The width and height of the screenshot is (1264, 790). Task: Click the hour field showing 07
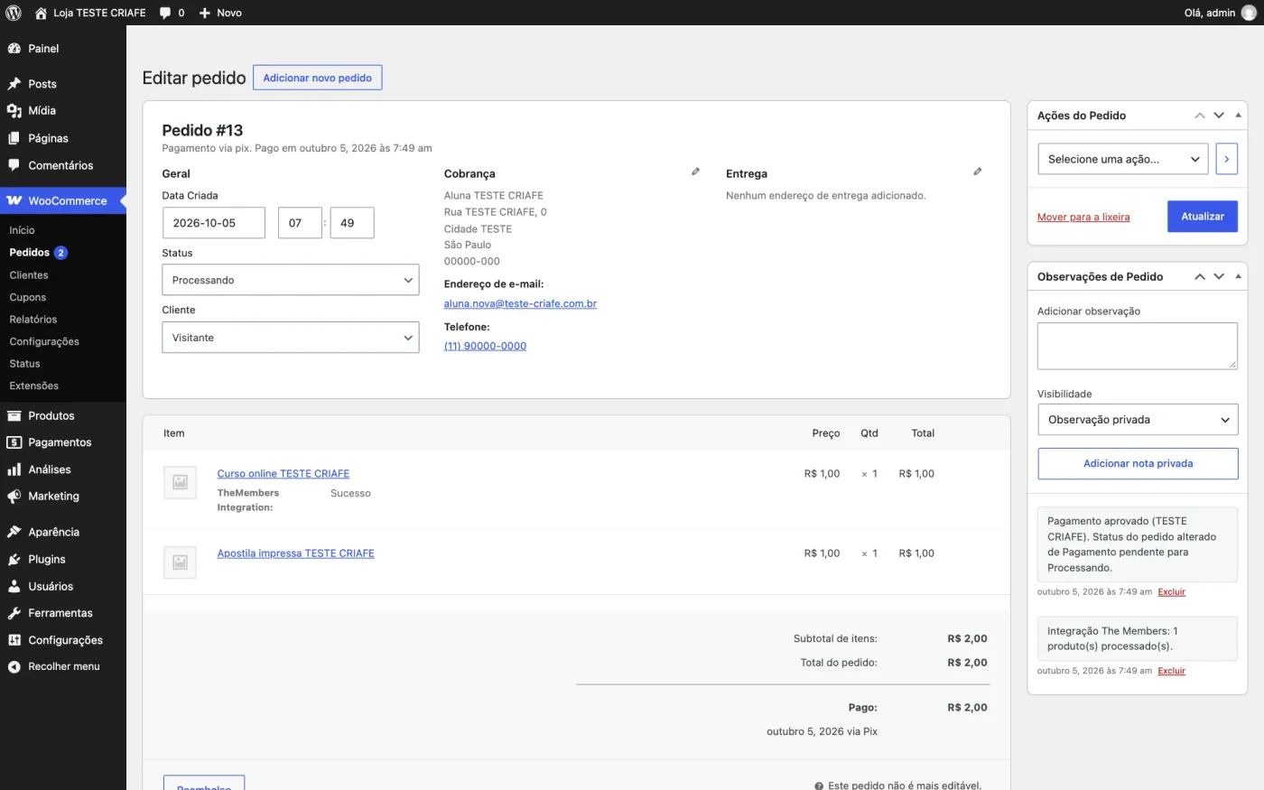(x=300, y=223)
